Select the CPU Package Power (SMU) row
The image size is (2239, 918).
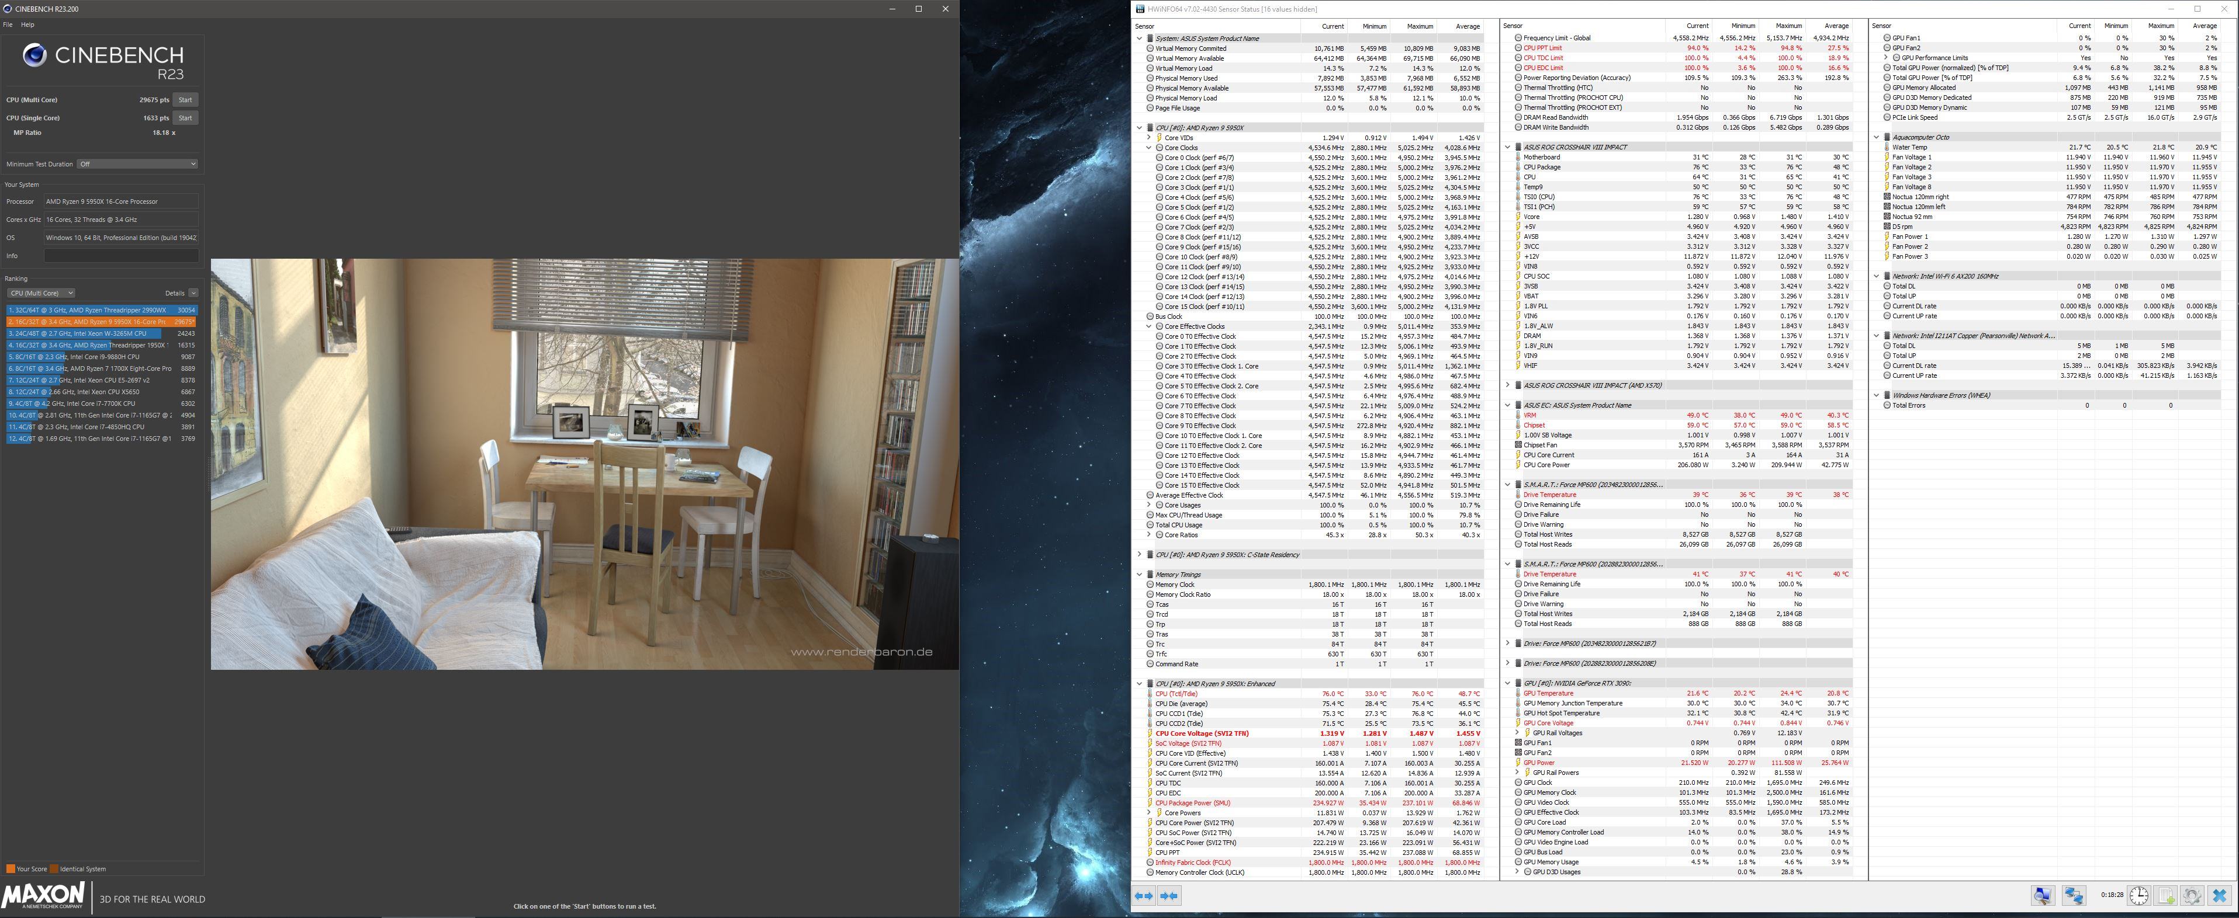pos(1315,804)
